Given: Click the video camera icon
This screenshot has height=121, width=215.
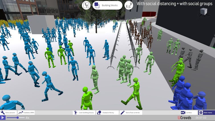Looking at the screenshot, I should 183,113.
